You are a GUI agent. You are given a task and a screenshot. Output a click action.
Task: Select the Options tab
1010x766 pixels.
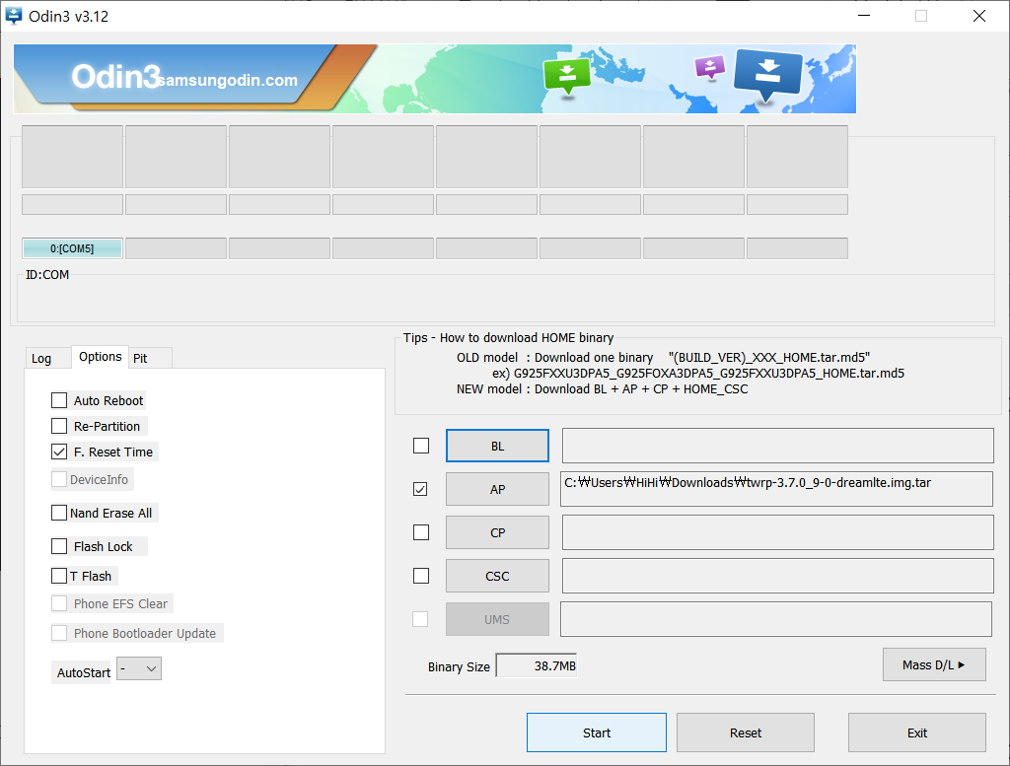[x=100, y=357]
